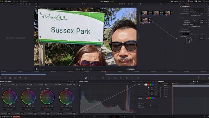Reset the Offset wheel

[73, 88]
